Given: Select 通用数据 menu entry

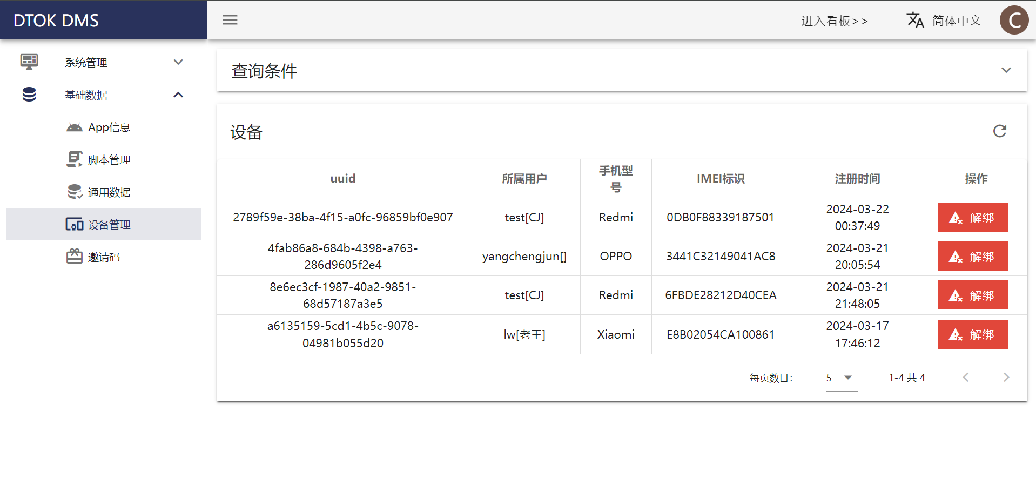Looking at the screenshot, I should (104, 192).
